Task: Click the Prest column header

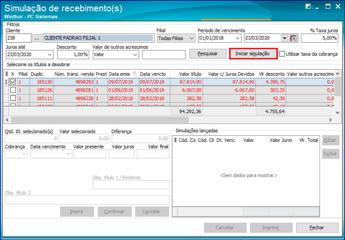Action: pyautogui.click(x=101, y=74)
